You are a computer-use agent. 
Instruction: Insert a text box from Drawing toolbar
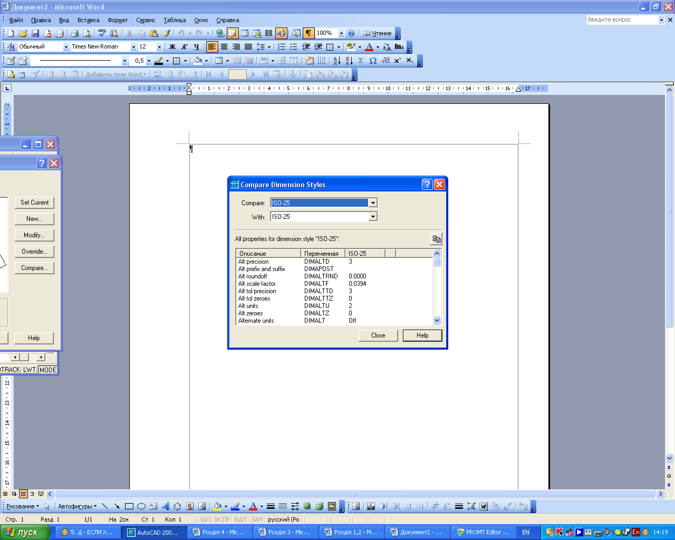point(153,506)
